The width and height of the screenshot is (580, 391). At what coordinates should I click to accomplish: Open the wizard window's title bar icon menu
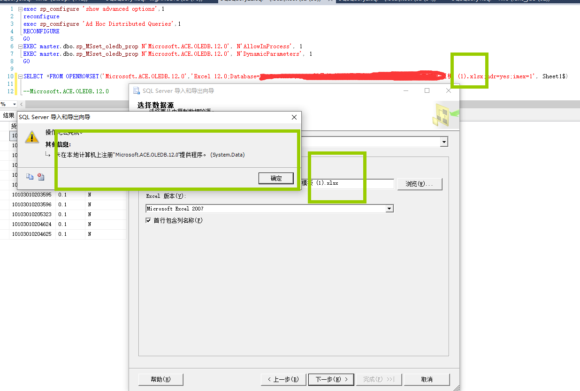[x=137, y=91]
